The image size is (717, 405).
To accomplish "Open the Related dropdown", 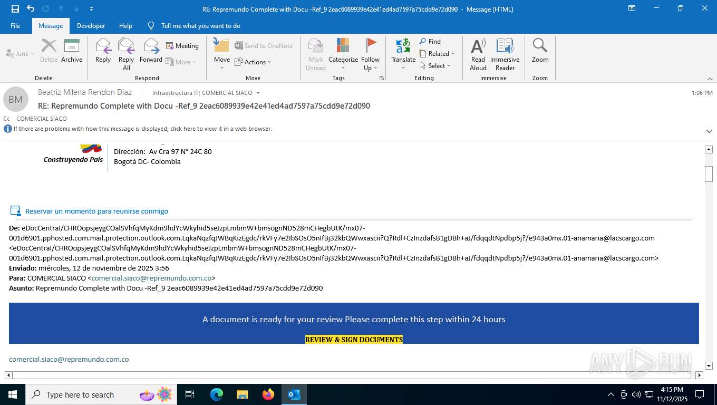I will coord(437,53).
